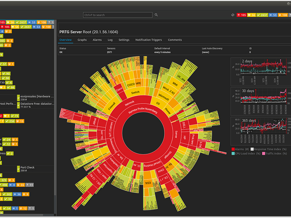Screen dimensions: 291x218
Task: Select the green 86 badge in device tree
Action: (11, 87)
